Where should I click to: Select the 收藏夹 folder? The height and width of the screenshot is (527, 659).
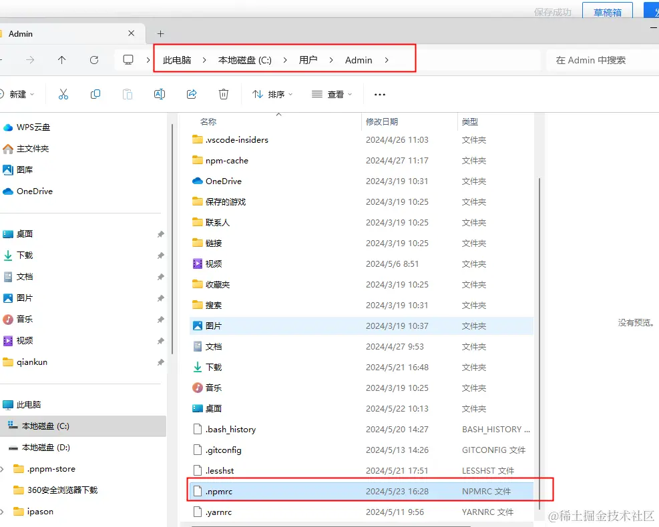point(361,285)
